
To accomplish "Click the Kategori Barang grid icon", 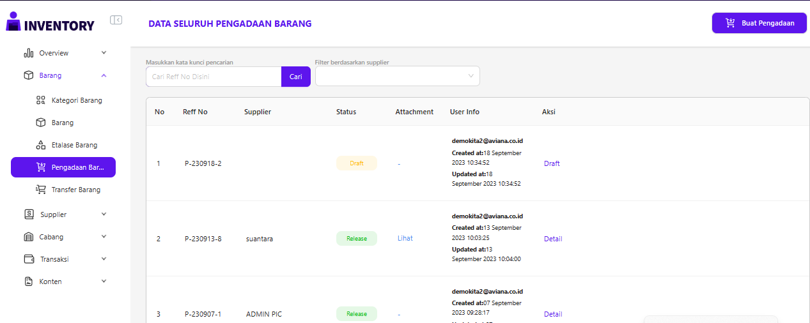I will (x=40, y=100).
